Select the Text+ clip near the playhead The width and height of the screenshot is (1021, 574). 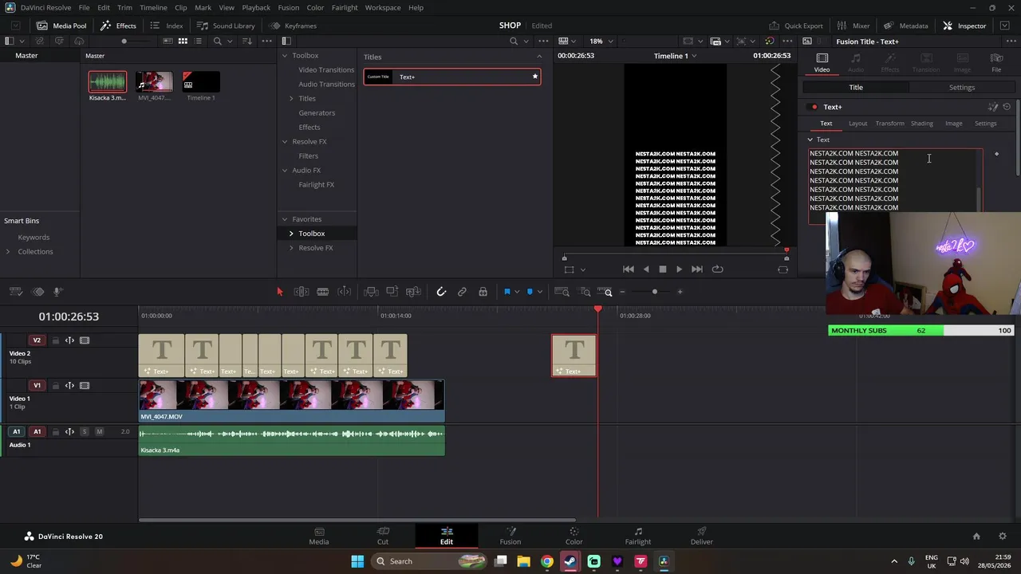(x=574, y=356)
